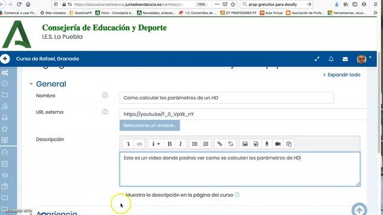The height and width of the screenshot is (215, 383).
Task: Click the browser address bar URL
Action: coord(129,4)
